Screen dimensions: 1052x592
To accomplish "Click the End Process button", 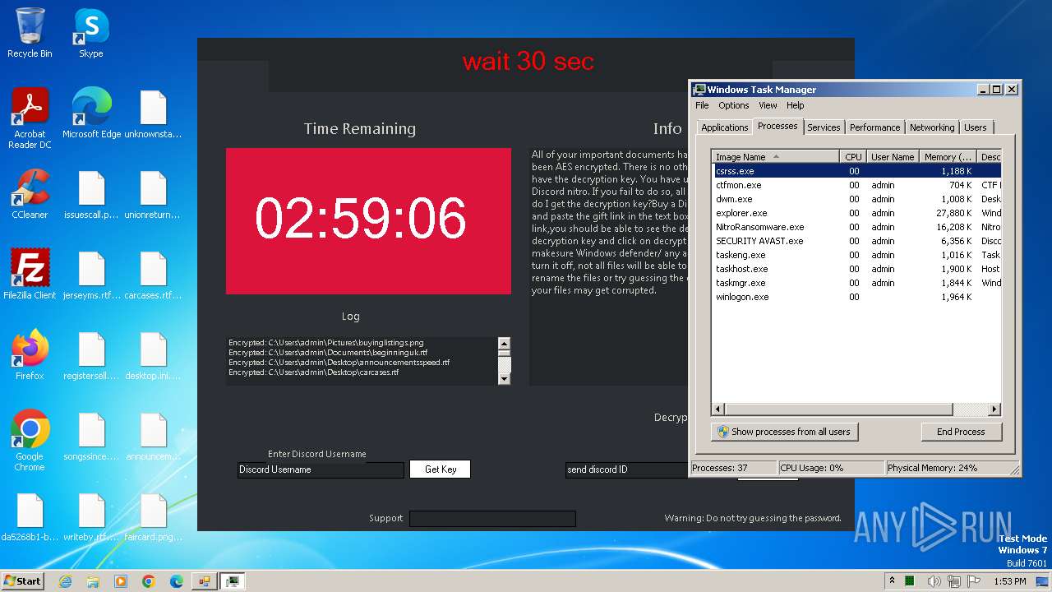I will coord(961,432).
